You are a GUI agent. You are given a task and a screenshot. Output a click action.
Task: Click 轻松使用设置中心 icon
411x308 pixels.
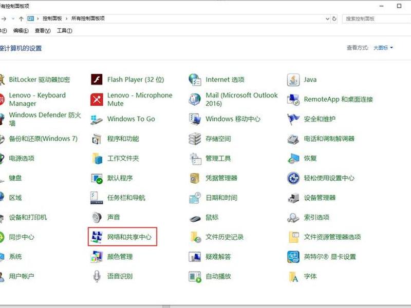[293, 178]
